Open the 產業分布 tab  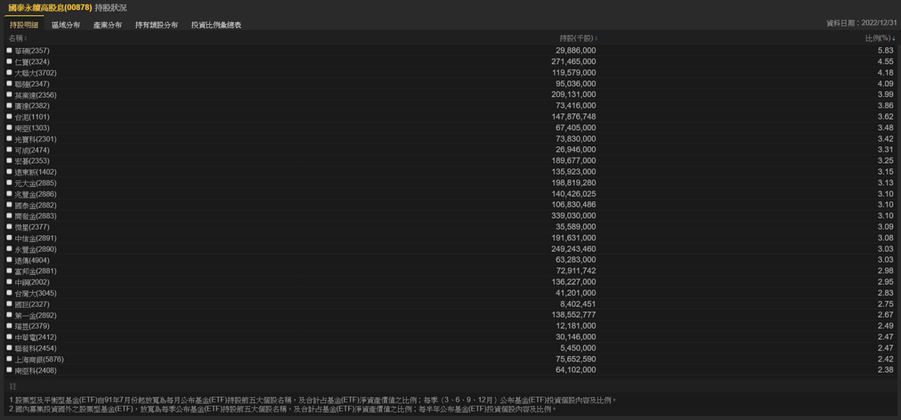pyautogui.click(x=108, y=25)
